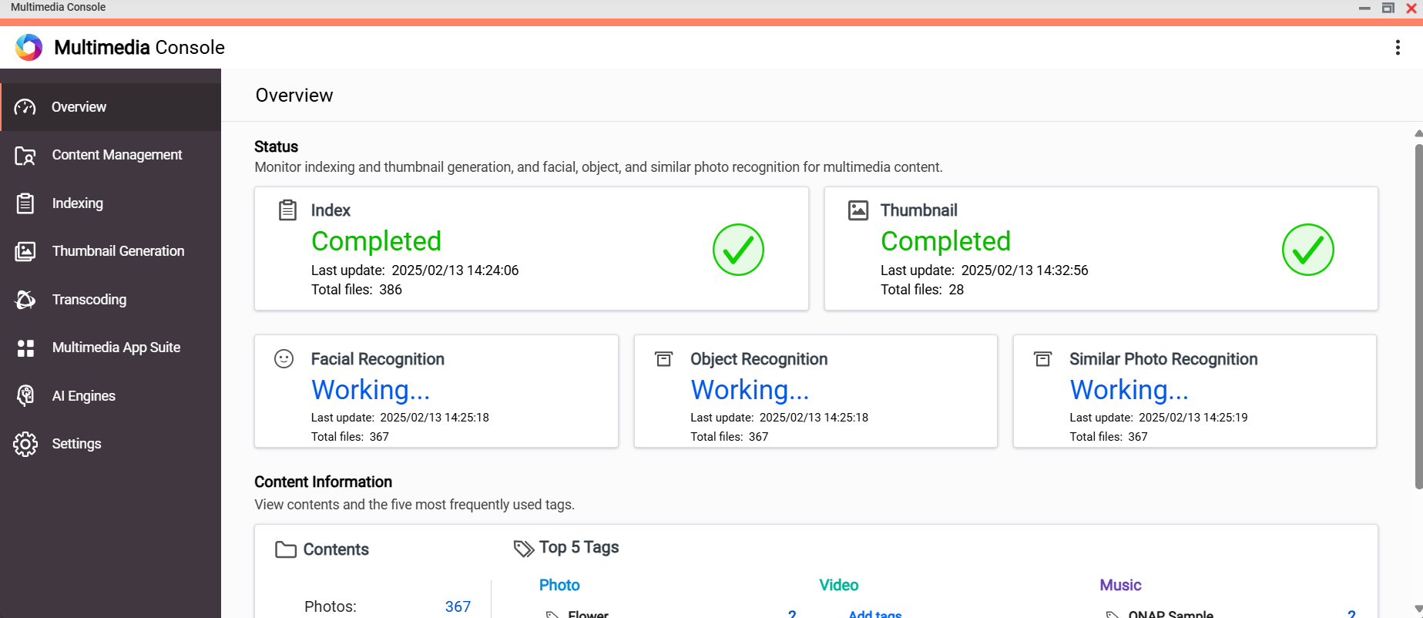Open the photos count link 367
This screenshot has height=618, width=1423.
[458, 606]
